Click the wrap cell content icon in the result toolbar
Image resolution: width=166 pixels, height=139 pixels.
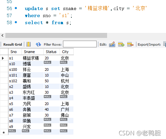click(x=28, y=44)
